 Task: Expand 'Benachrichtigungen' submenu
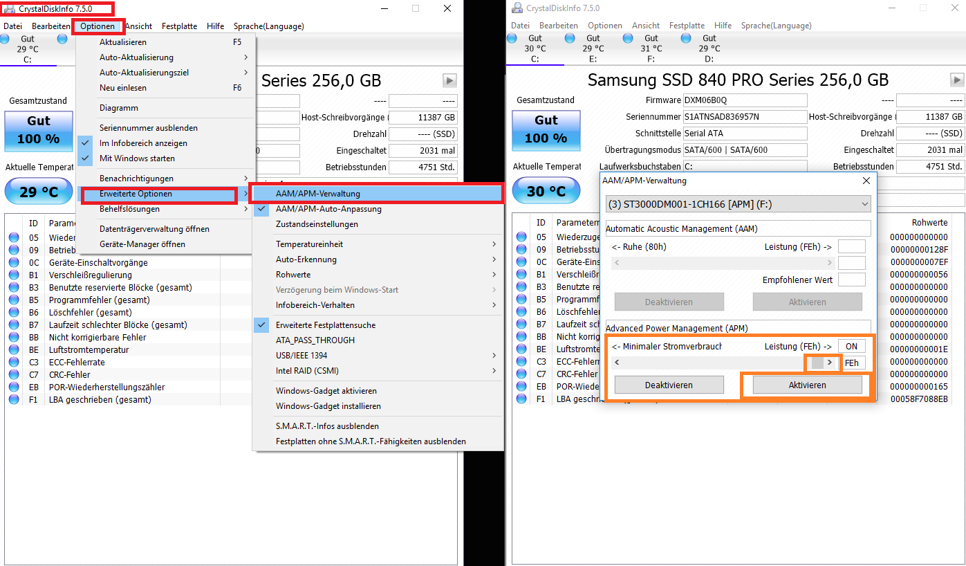(x=166, y=179)
